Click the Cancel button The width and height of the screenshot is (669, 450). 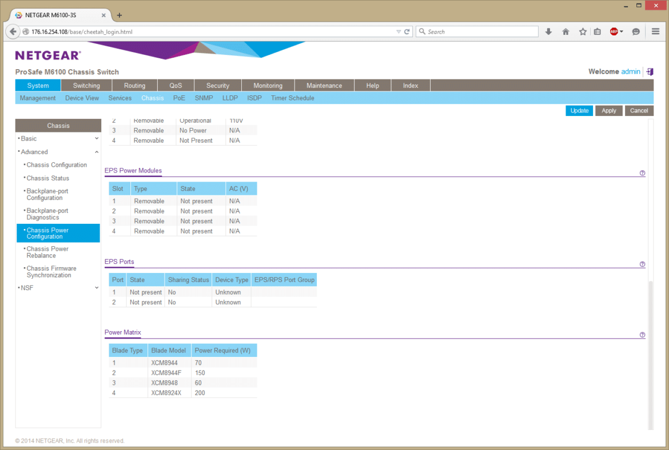pyautogui.click(x=639, y=110)
